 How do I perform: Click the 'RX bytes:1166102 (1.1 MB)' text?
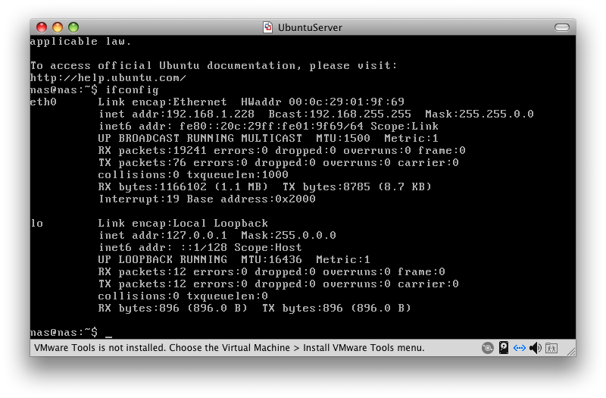point(183,186)
